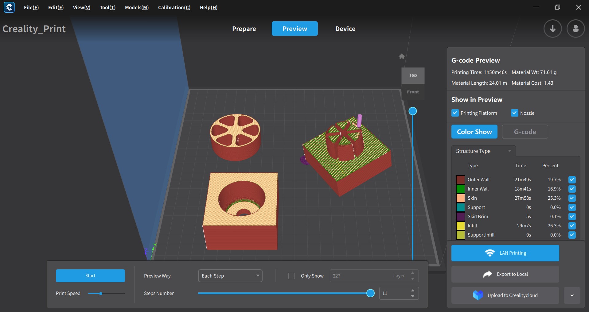Click the Print Speed slider handle
589x312 pixels.
click(x=101, y=294)
